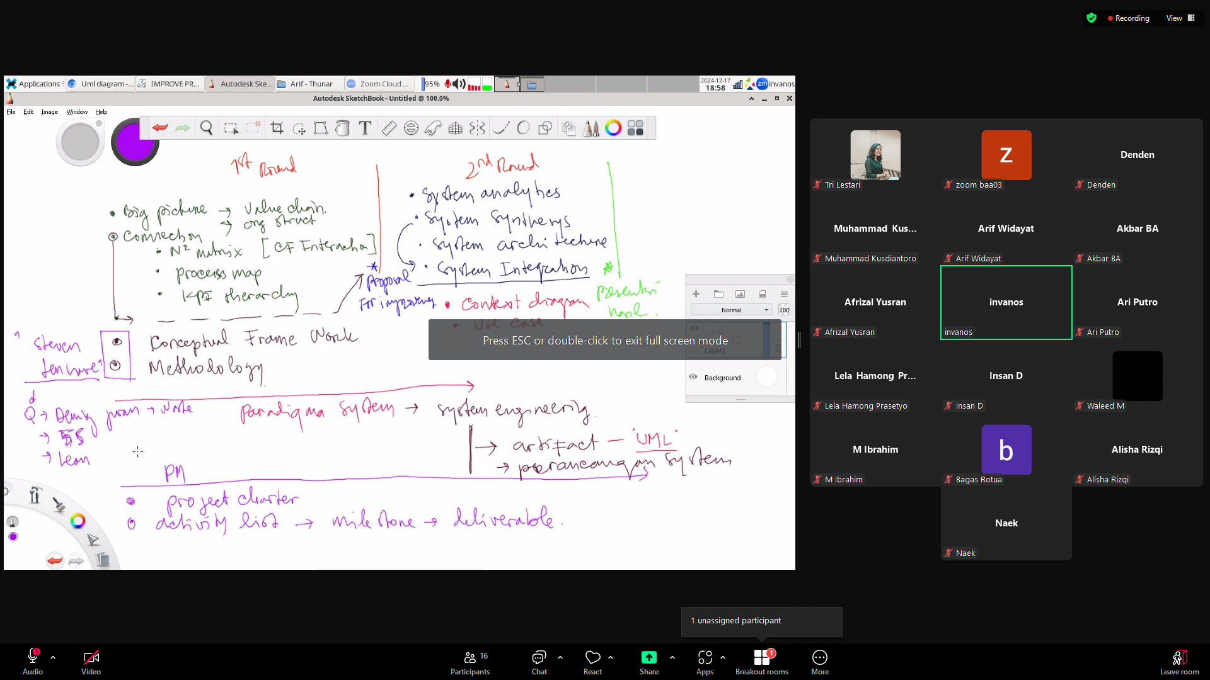
Task: Expand apps options arrow
Action: [723, 657]
